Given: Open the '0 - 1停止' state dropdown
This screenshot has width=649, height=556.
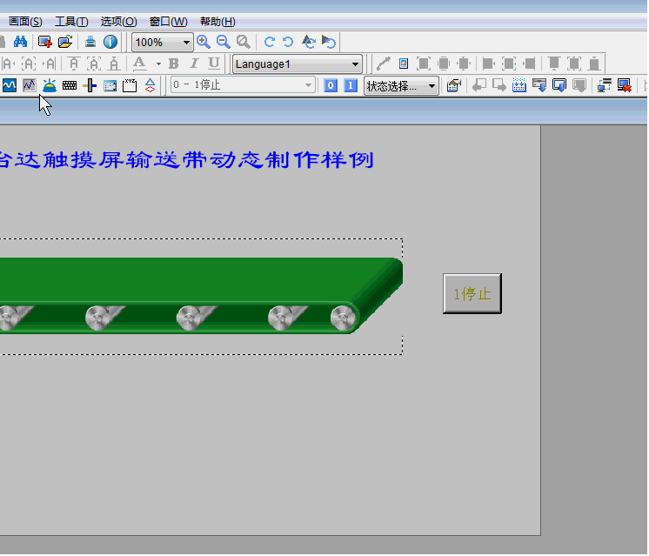Looking at the screenshot, I should [x=243, y=85].
